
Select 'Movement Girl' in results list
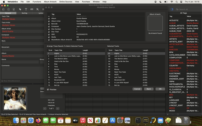click(x=76, y=80)
